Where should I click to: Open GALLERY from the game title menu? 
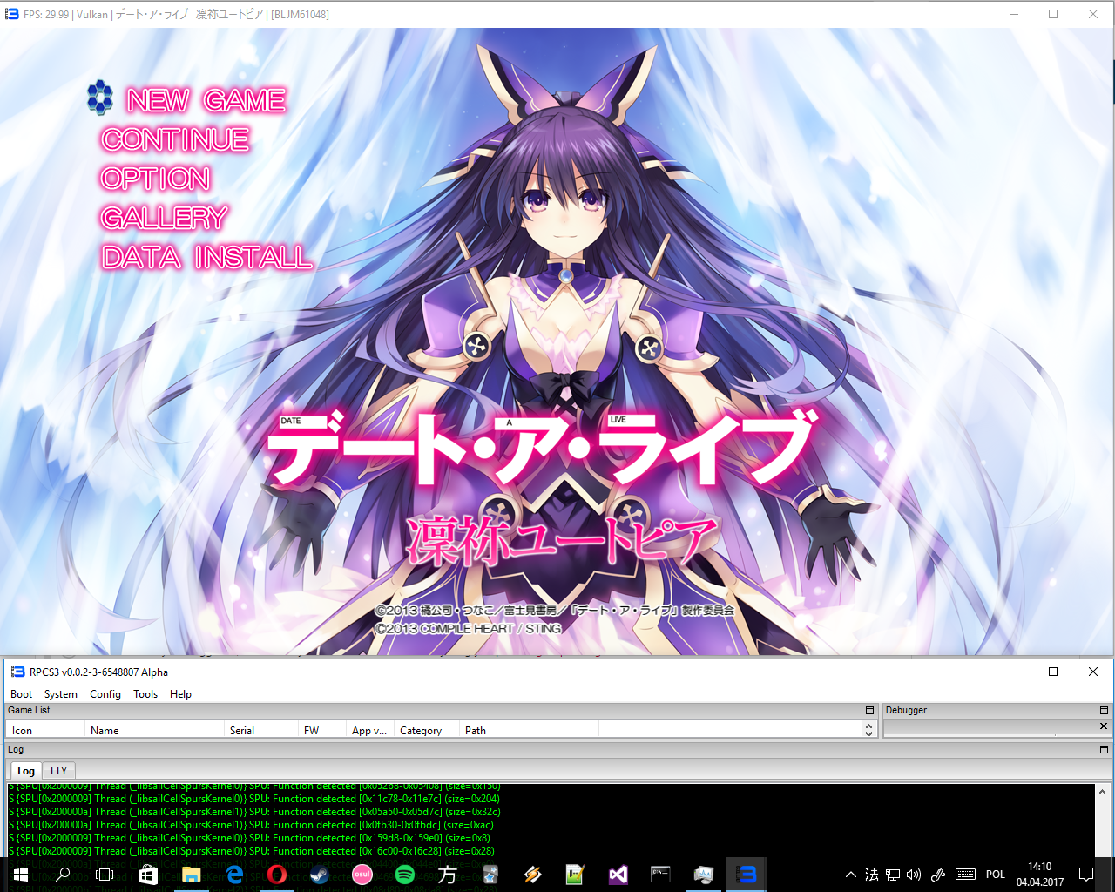(x=165, y=218)
